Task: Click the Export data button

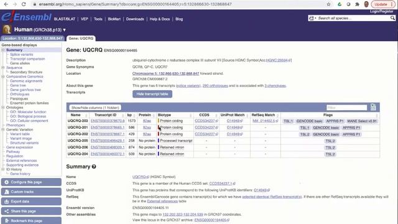Action: (31, 202)
